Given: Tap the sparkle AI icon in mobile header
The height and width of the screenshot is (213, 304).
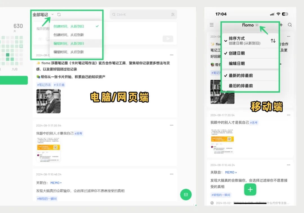Looking at the screenshot, I should [x=281, y=25].
